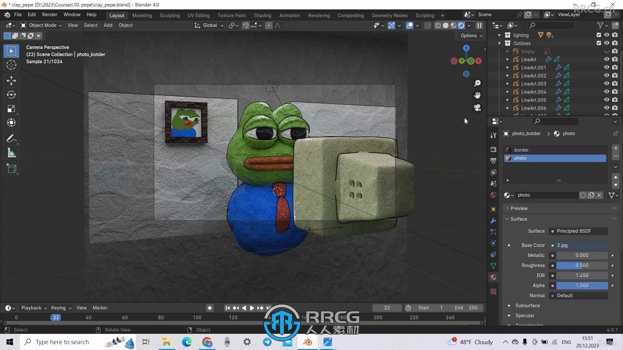Hide LineArt.003 in the viewport
Image resolution: width=623 pixels, height=350 pixels.
[x=606, y=84]
